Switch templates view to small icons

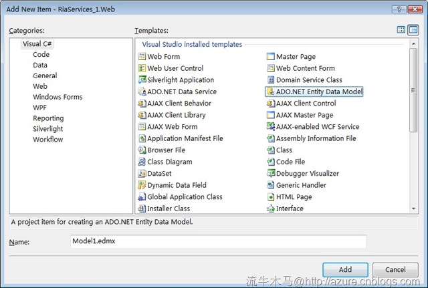(x=413, y=30)
